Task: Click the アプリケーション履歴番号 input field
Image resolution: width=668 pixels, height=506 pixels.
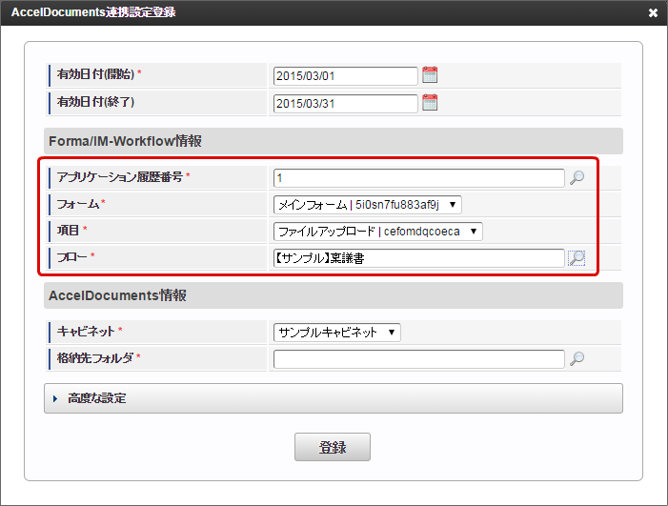Action: tap(418, 178)
